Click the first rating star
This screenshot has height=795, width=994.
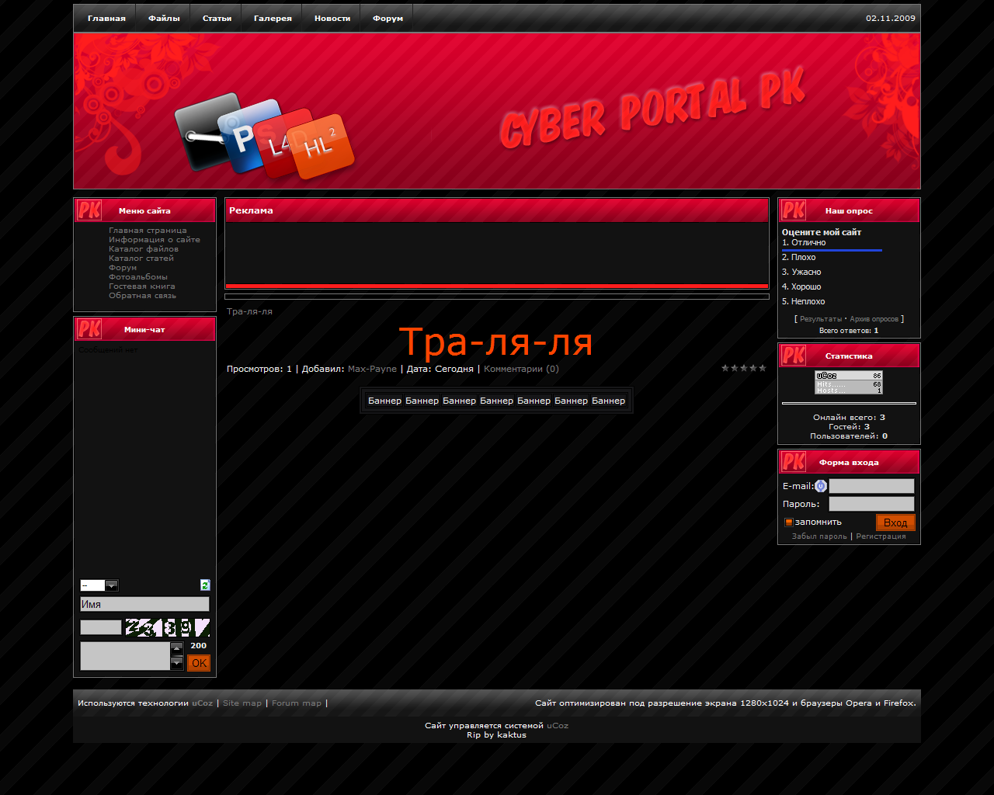[x=725, y=368]
